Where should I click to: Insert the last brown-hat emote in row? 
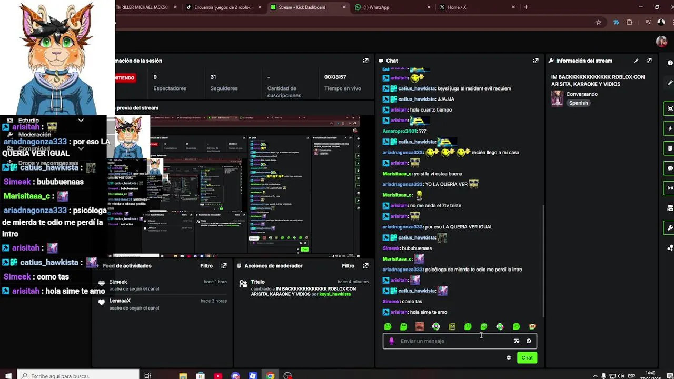click(x=532, y=327)
